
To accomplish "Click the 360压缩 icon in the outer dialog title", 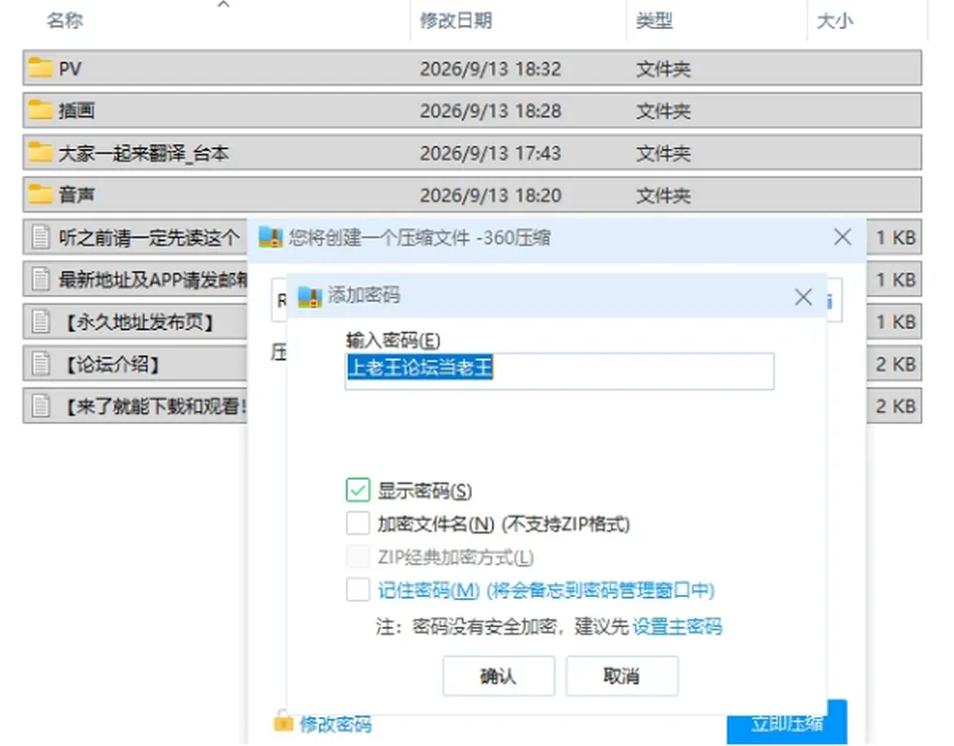I will pyautogui.click(x=270, y=237).
